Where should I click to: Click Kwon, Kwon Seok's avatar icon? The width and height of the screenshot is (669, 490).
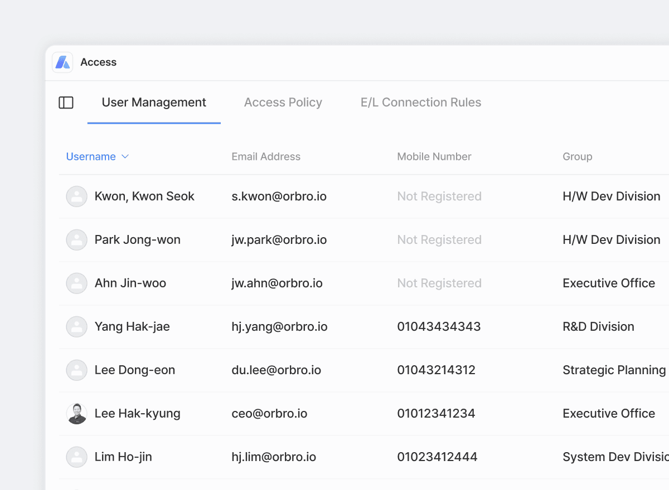(76, 196)
